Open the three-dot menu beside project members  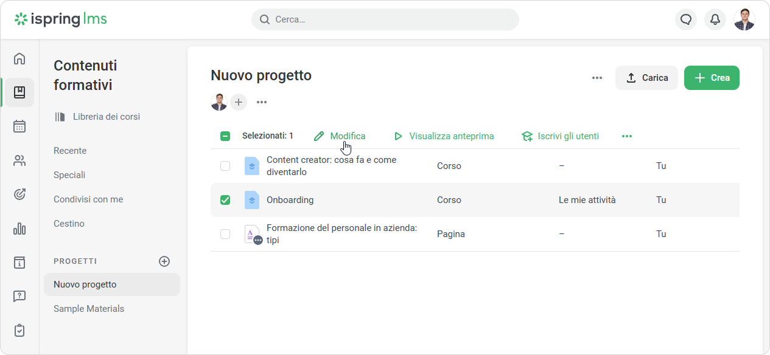click(x=262, y=102)
